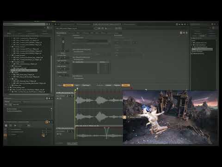This screenshot has width=222, height=167.
Task: Stop playback in the Transport Control panel
Action: click(x=6, y=126)
